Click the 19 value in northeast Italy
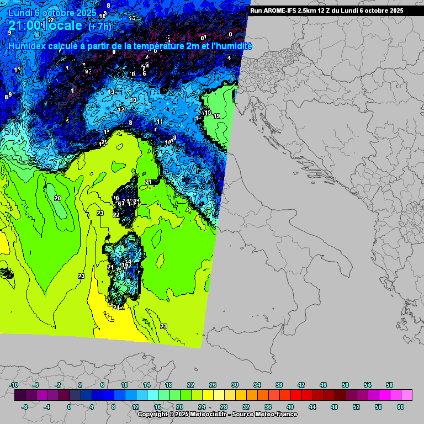The image size is (424, 424). (217, 116)
